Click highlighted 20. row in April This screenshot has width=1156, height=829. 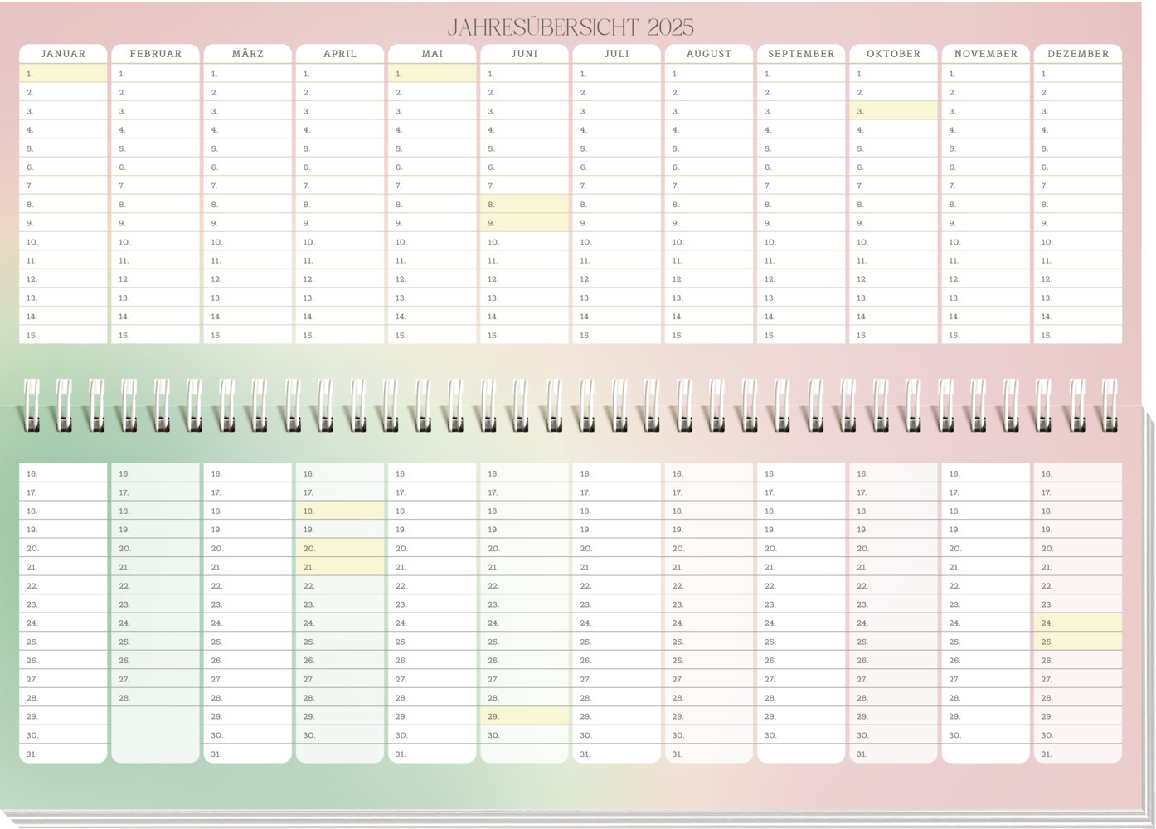(x=340, y=549)
